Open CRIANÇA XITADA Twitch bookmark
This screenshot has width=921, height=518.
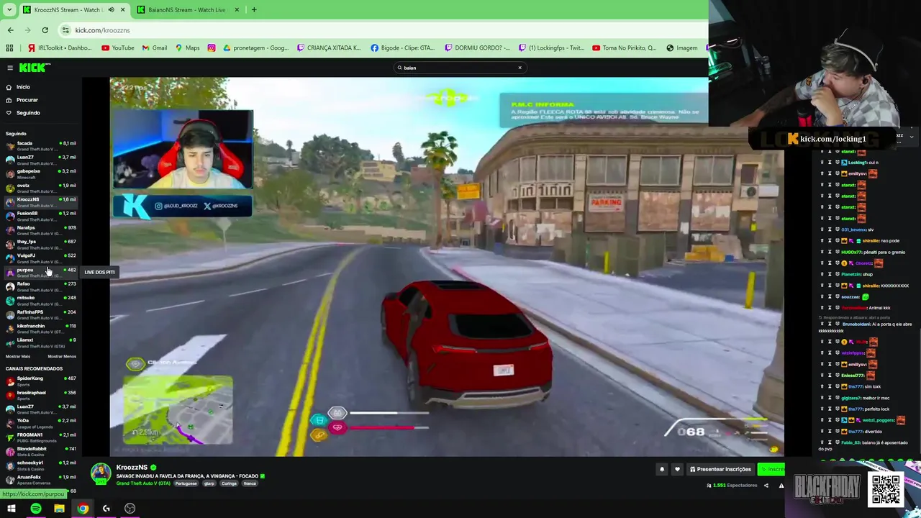pyautogui.click(x=329, y=48)
